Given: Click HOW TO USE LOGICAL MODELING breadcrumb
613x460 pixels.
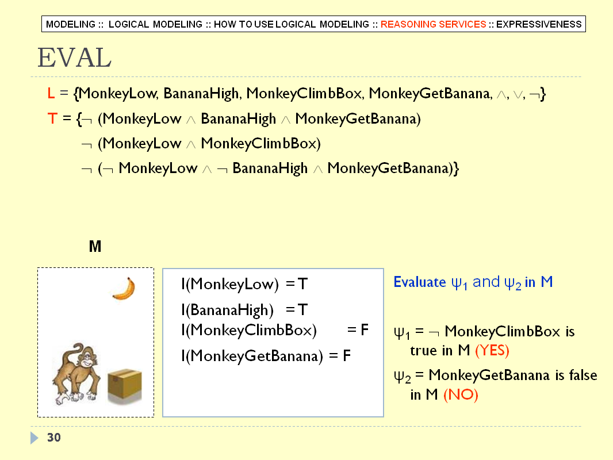Looking at the screenshot, I should tap(291, 24).
